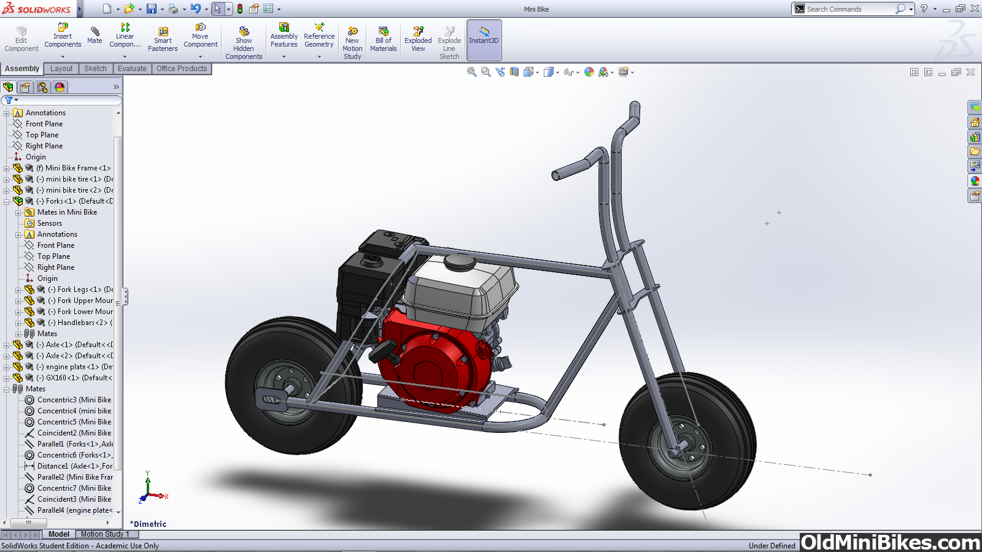Click the Search Commands field

click(849, 9)
